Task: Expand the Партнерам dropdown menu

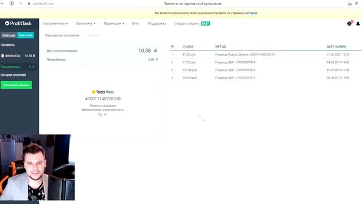Action: pyautogui.click(x=114, y=23)
